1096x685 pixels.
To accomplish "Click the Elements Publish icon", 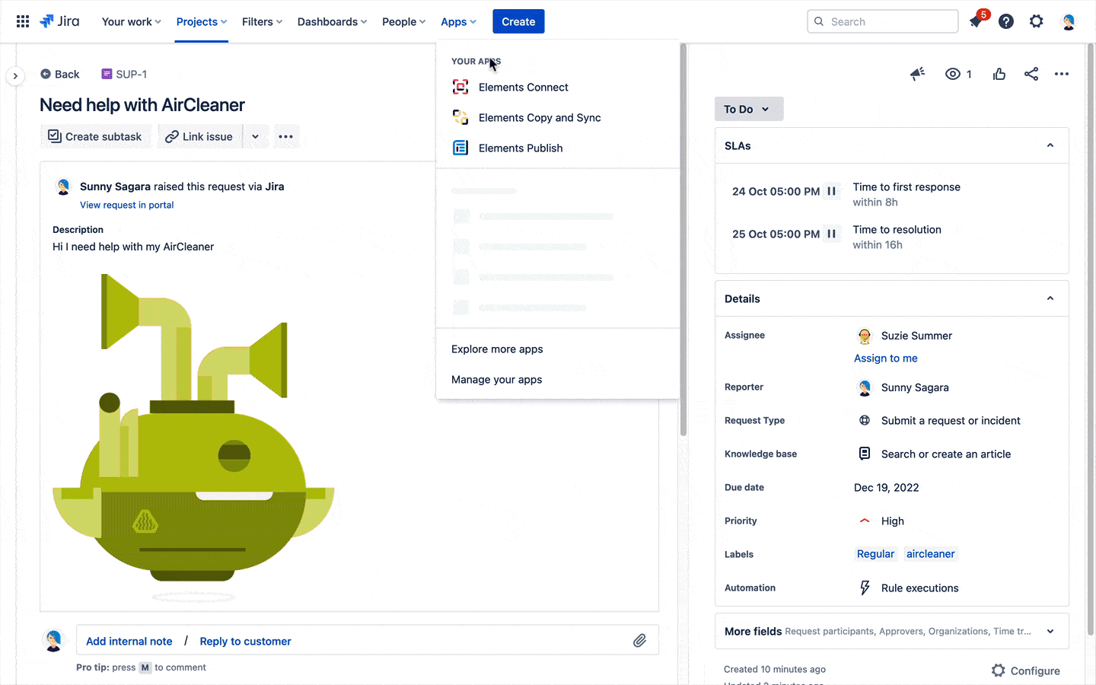I will pyautogui.click(x=460, y=148).
